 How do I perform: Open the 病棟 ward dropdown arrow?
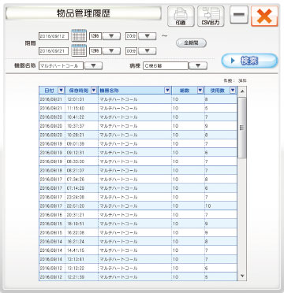click(198, 66)
